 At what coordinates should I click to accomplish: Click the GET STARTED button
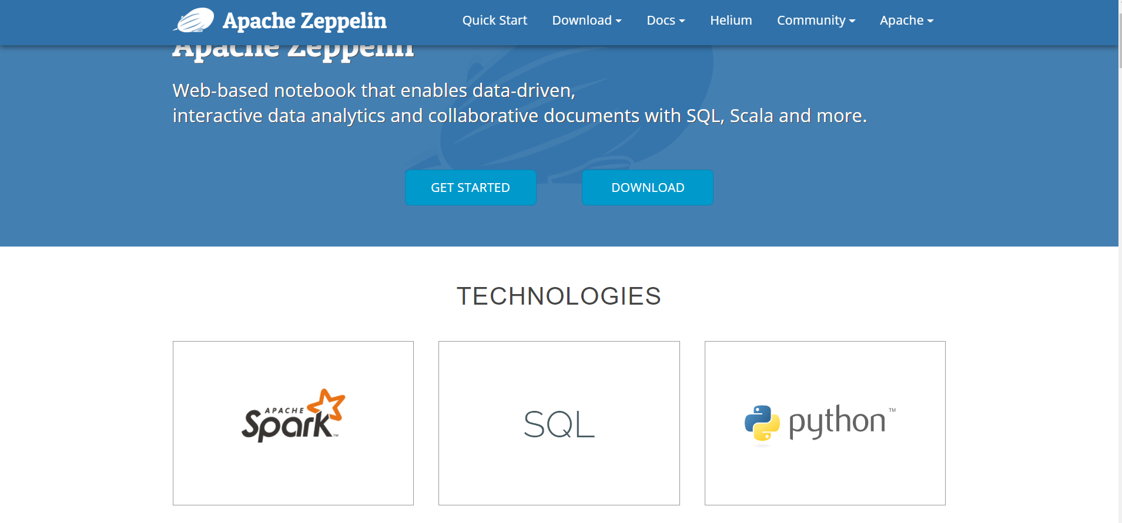[470, 187]
